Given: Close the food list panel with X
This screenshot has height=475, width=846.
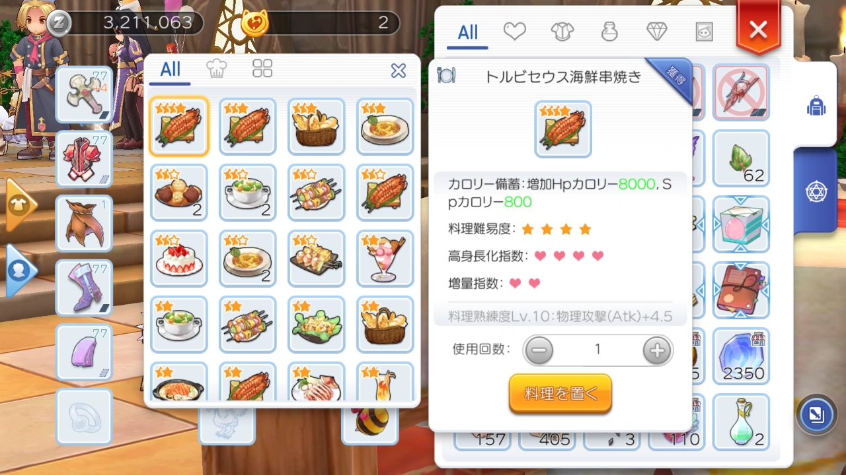Looking at the screenshot, I should click(399, 71).
